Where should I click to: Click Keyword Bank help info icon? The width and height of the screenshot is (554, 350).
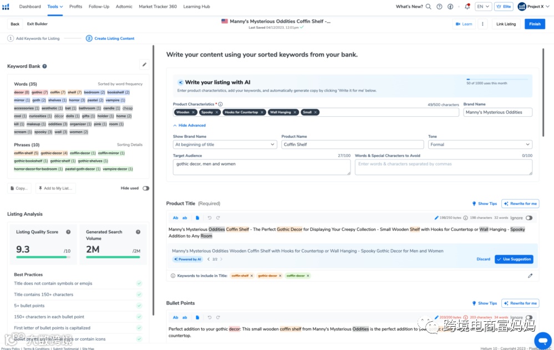(44, 66)
